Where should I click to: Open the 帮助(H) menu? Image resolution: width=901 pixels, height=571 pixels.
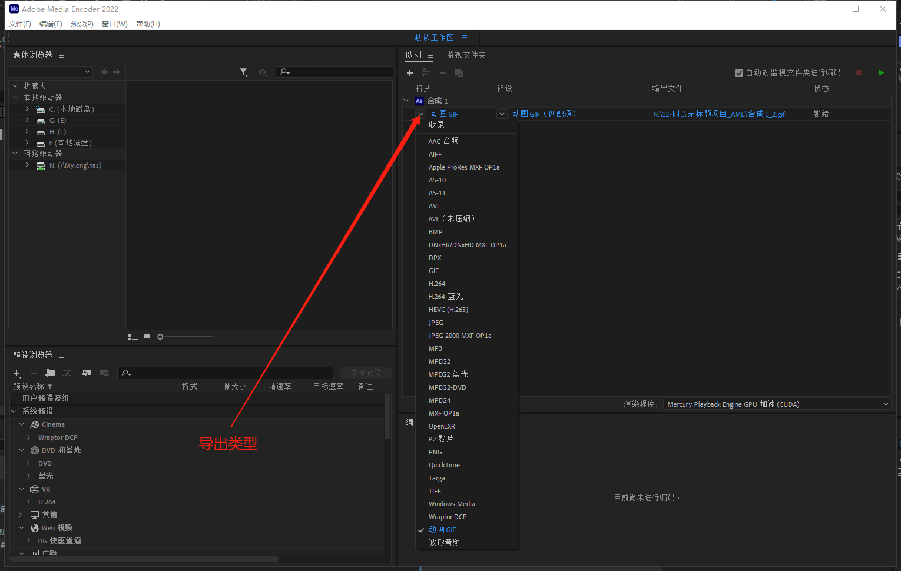click(x=148, y=24)
